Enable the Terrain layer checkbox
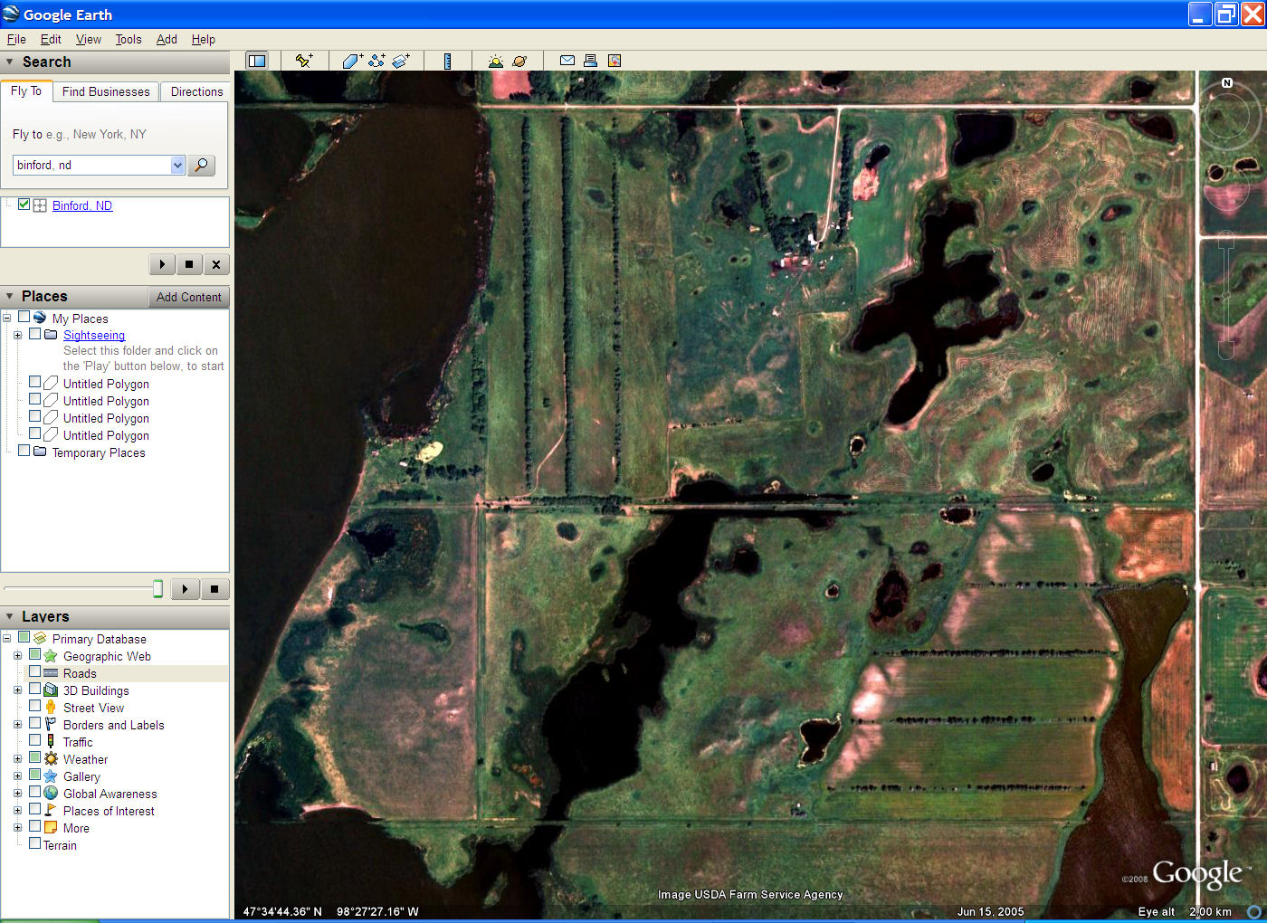This screenshot has height=923, width=1267. [34, 843]
